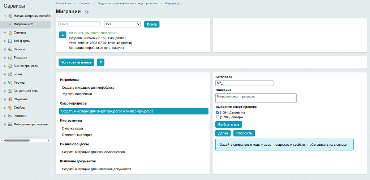Image resolution: width=370 pixels, height=180 pixels.
Task: Click the star favorite icon beside Миграции title
Action: [x=86, y=12]
